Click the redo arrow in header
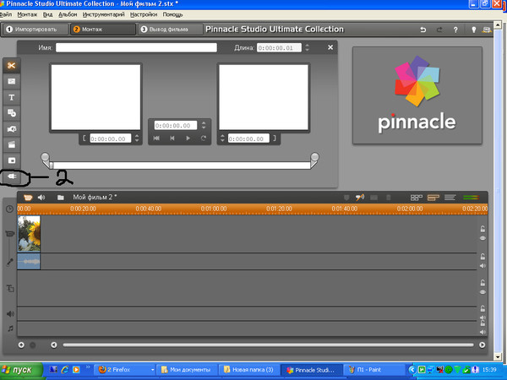 pyautogui.click(x=439, y=30)
